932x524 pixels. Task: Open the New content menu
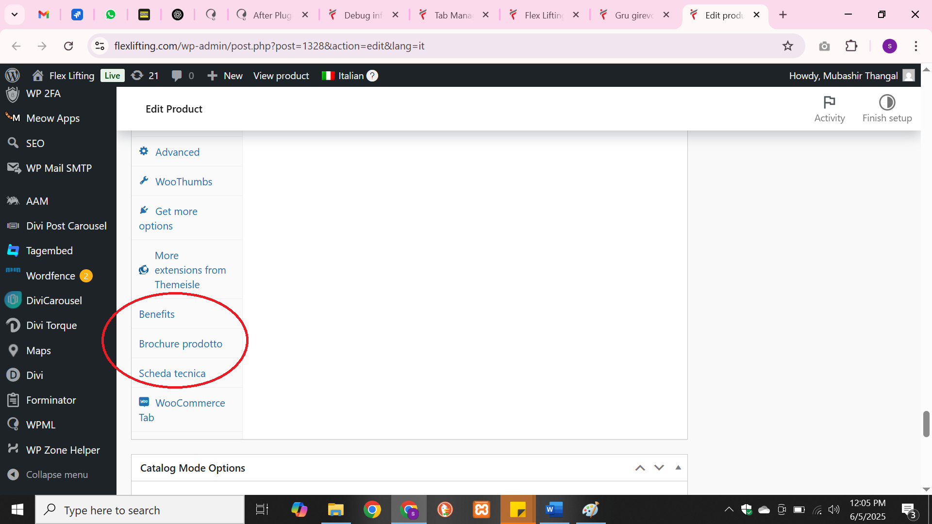[225, 76]
